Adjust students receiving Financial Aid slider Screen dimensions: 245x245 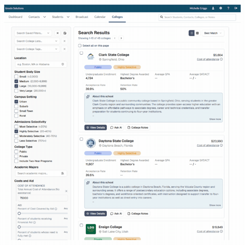[19, 227]
